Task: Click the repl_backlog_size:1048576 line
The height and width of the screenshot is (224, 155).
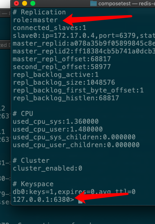Action: [64, 83]
